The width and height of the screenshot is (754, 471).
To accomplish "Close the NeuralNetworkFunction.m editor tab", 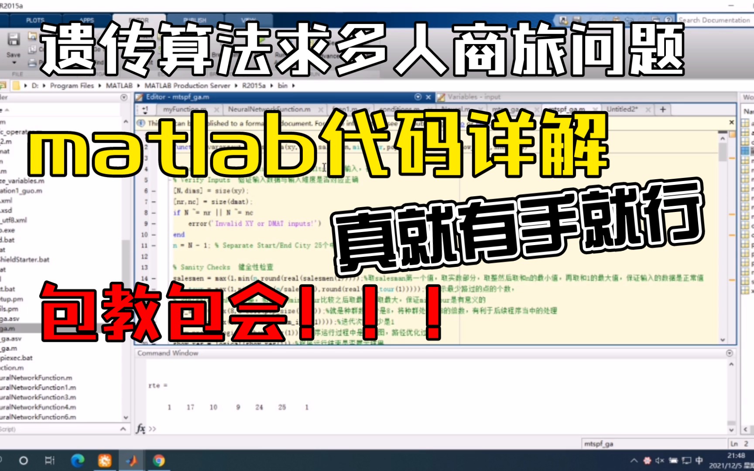I will coord(321,109).
